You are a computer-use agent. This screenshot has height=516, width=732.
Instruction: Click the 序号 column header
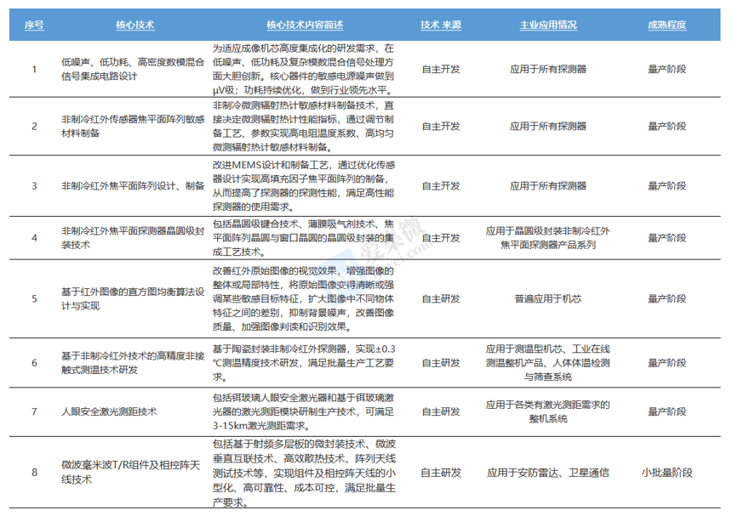(34, 25)
